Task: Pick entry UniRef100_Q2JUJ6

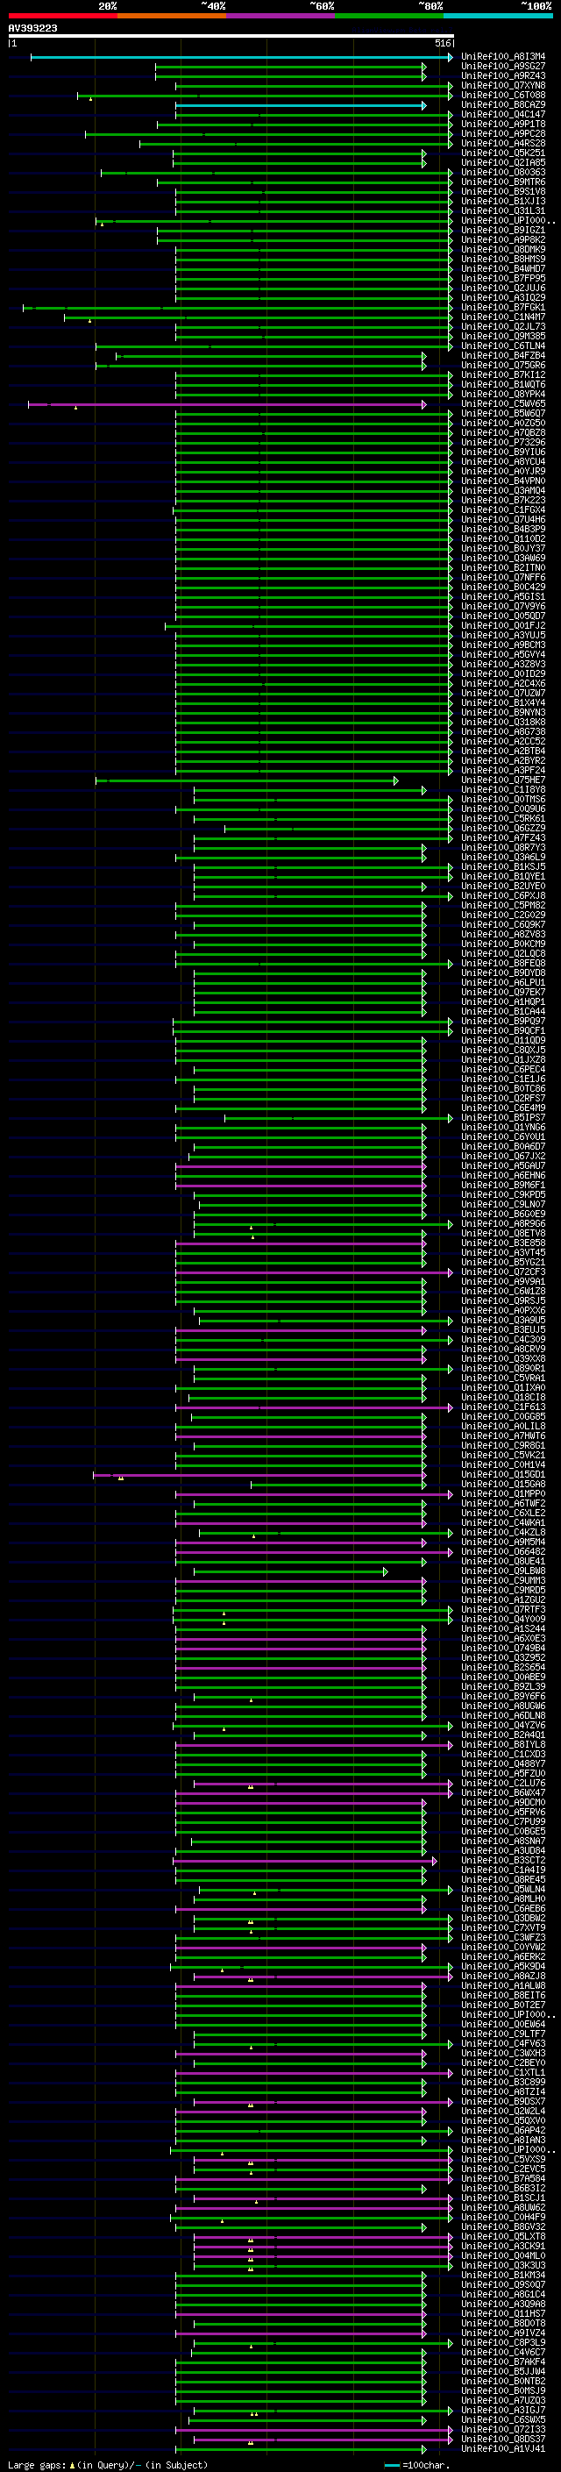Action: pos(503,288)
